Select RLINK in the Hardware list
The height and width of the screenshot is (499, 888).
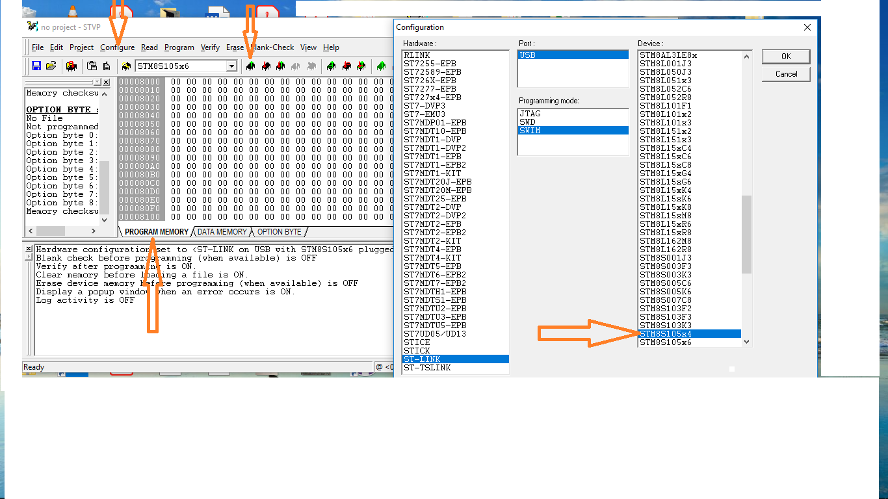click(x=456, y=55)
